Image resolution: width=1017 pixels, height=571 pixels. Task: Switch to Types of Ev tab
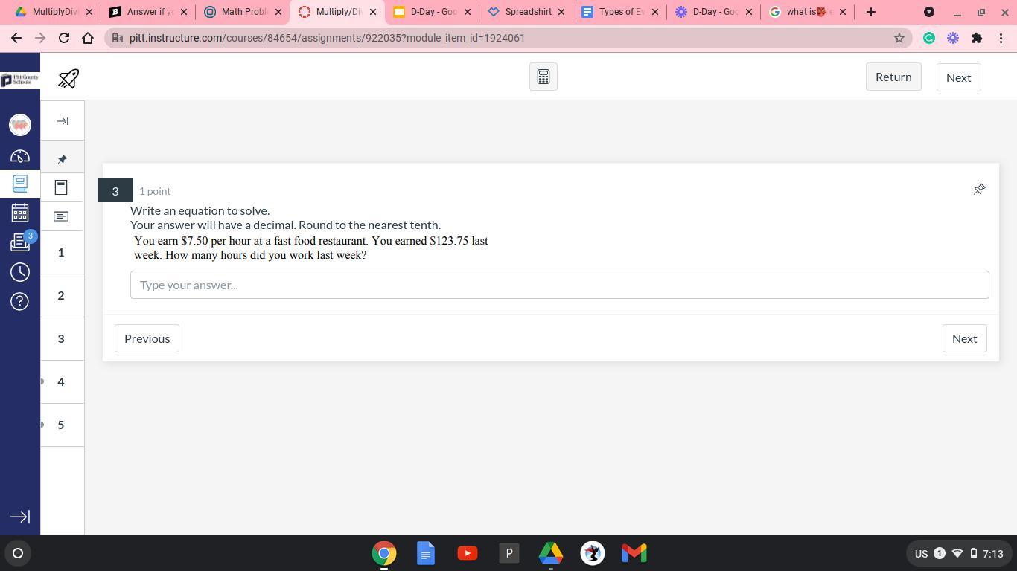(620, 12)
